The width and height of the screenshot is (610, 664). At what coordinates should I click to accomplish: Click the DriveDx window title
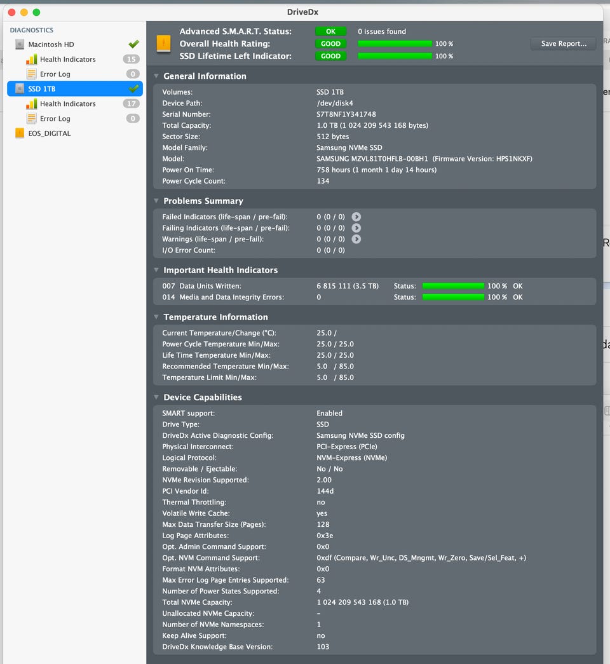[302, 12]
